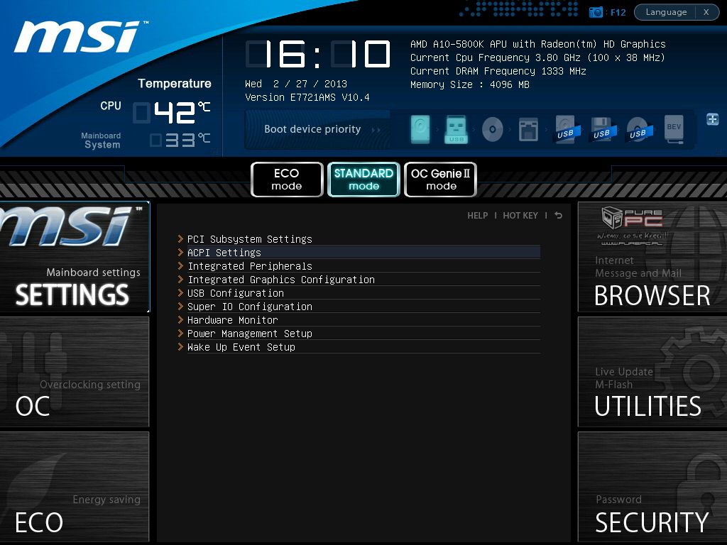
Task: Click the F12 screenshot camera icon
Action: tap(596, 12)
